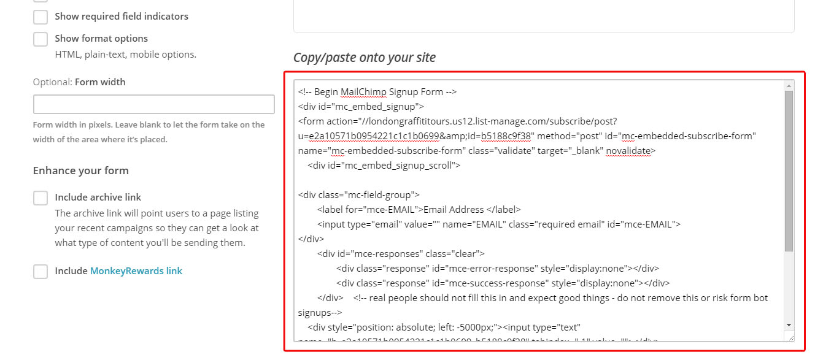Click the textarea resize grip corner
This screenshot has width=815, height=360.
pos(789,336)
